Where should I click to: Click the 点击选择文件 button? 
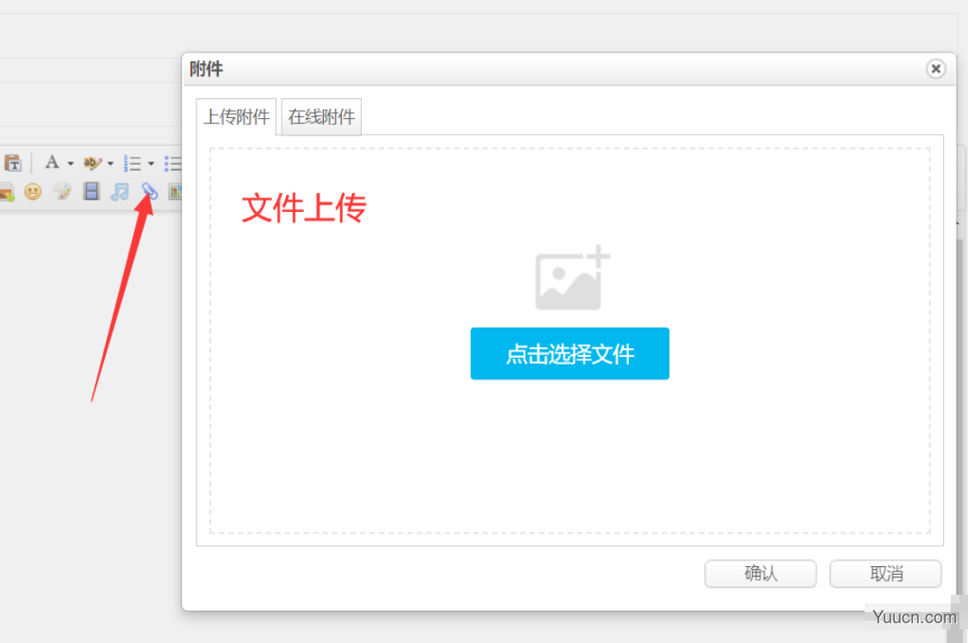pyautogui.click(x=570, y=353)
